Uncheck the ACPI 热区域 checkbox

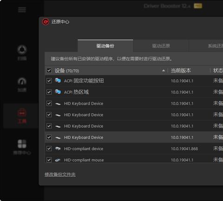[49, 92]
